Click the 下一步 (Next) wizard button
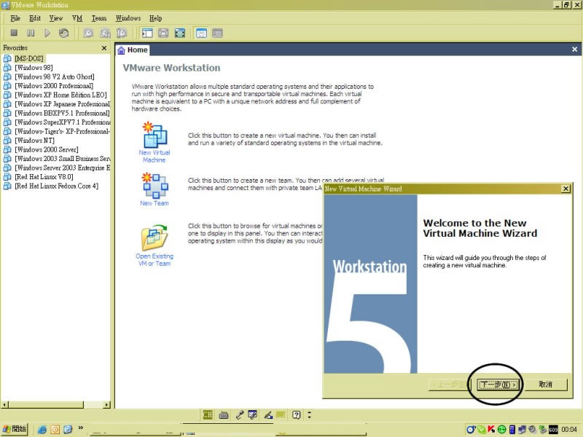Viewport: 583px width, 437px height. pyautogui.click(x=498, y=385)
